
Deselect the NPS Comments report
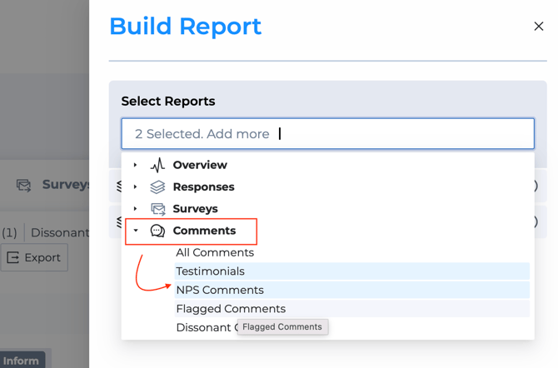click(x=220, y=290)
